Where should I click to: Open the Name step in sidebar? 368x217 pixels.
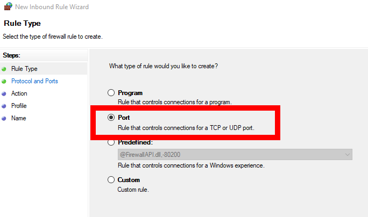pos(18,118)
